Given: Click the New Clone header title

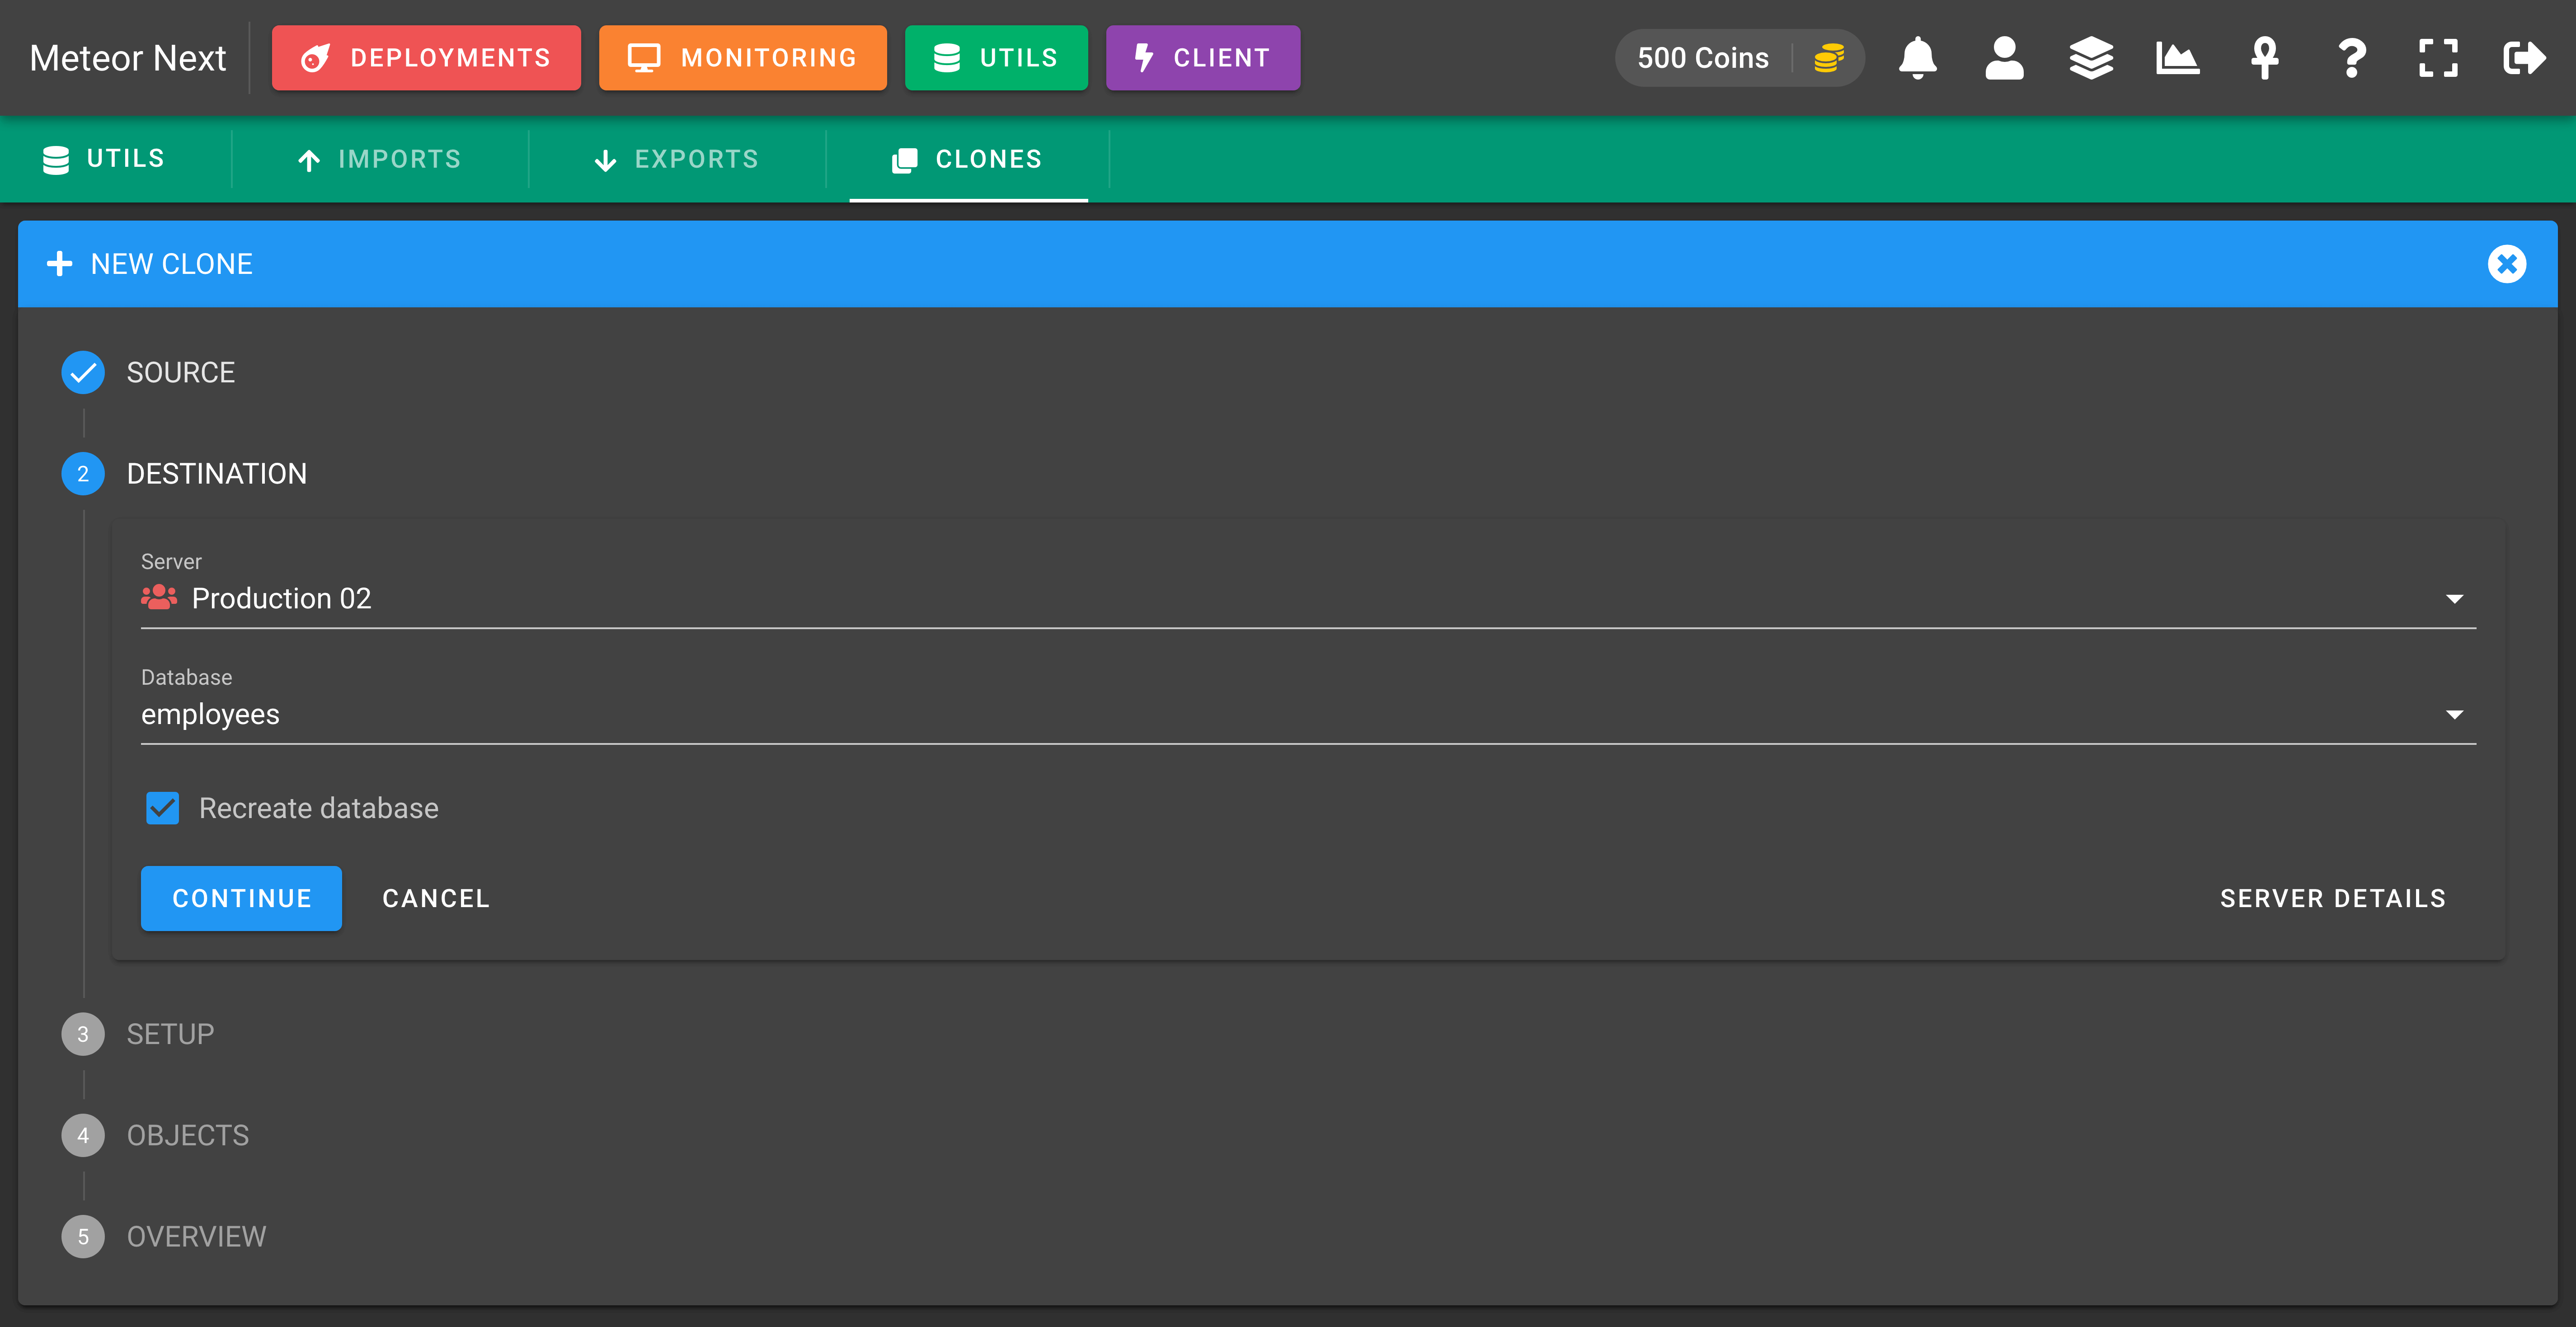Looking at the screenshot, I should point(172,264).
